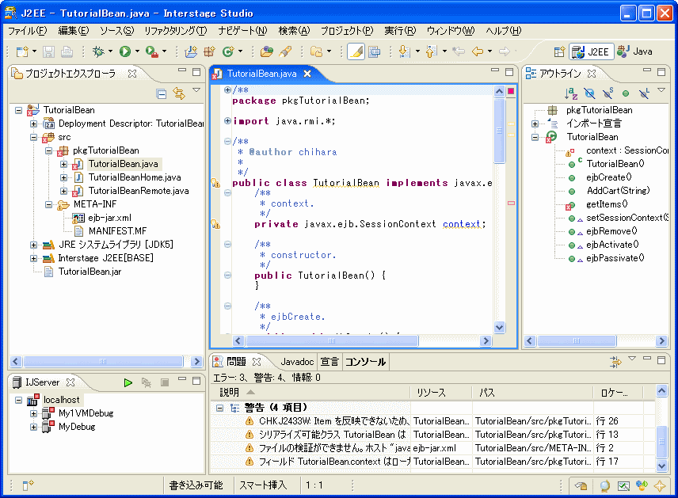
Task: Click the Last Edit Location icon
Action: point(459,52)
